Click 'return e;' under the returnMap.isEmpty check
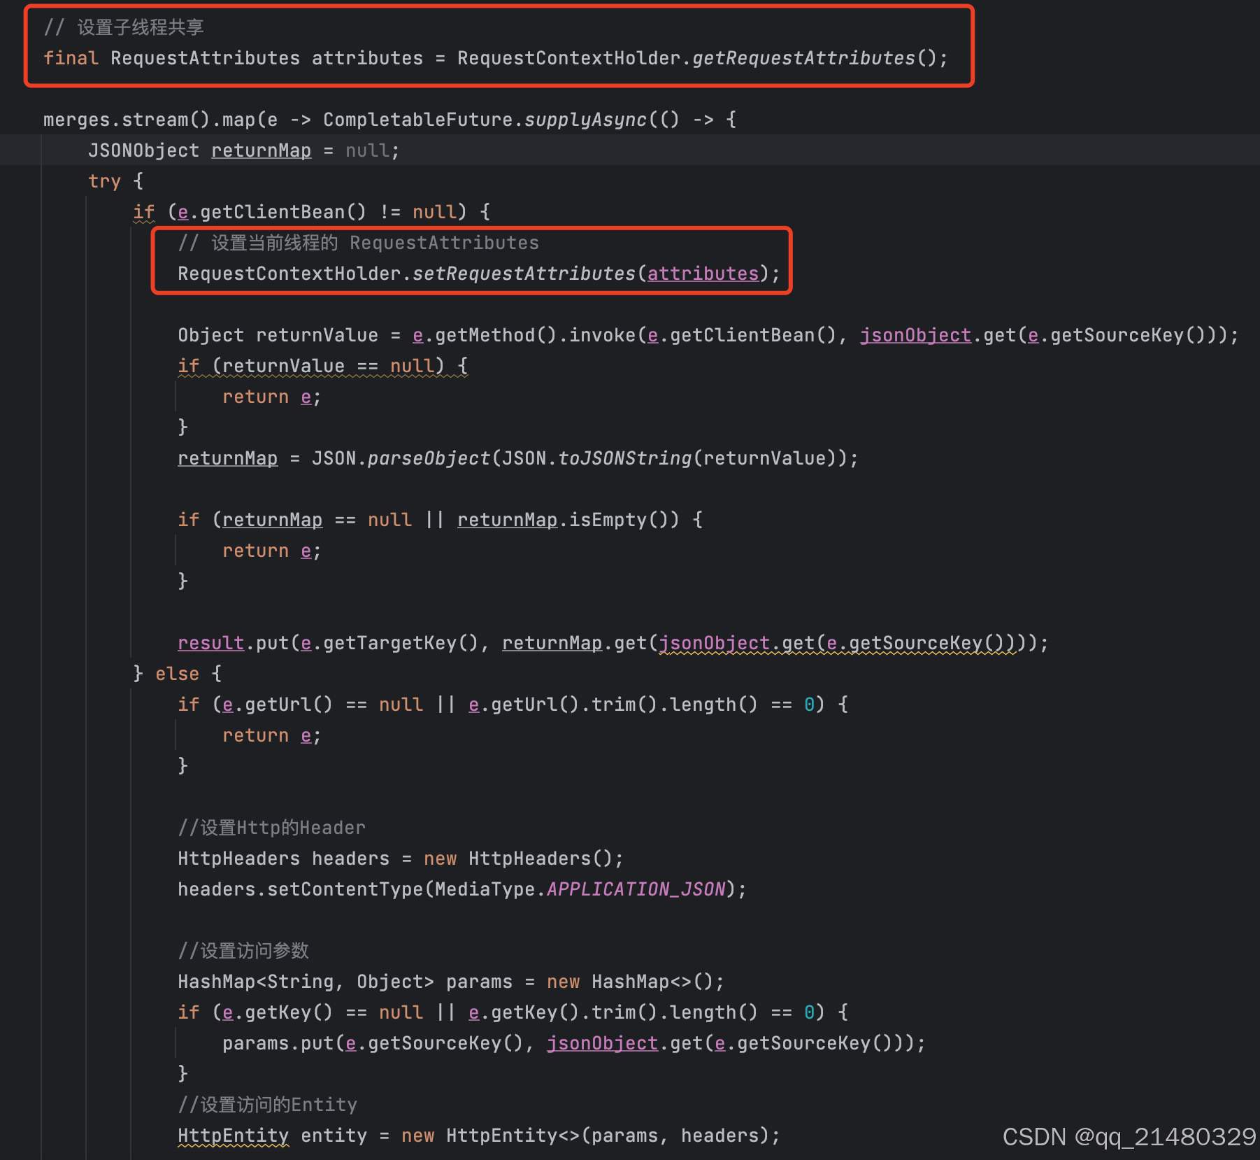 tap(271, 551)
